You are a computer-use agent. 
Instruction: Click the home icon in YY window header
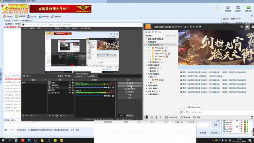(x=247, y=27)
